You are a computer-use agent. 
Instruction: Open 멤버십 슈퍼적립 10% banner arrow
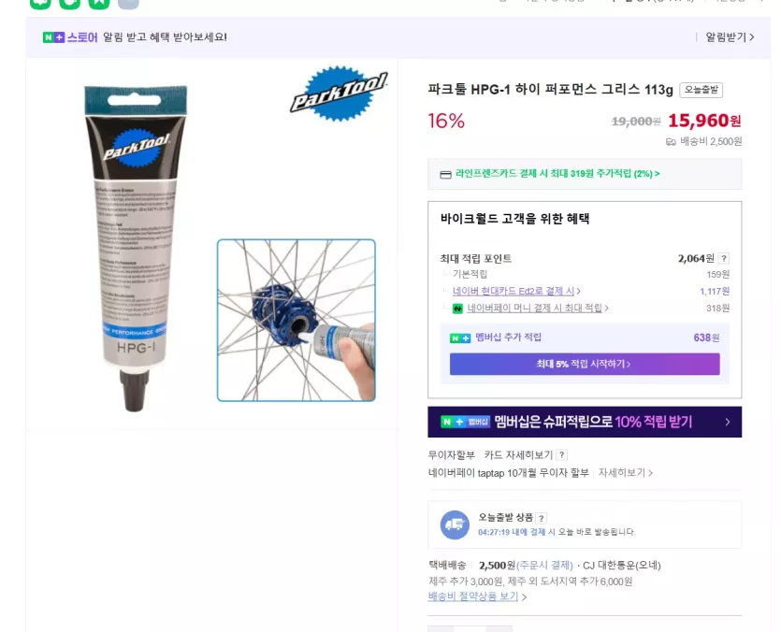pyautogui.click(x=728, y=422)
